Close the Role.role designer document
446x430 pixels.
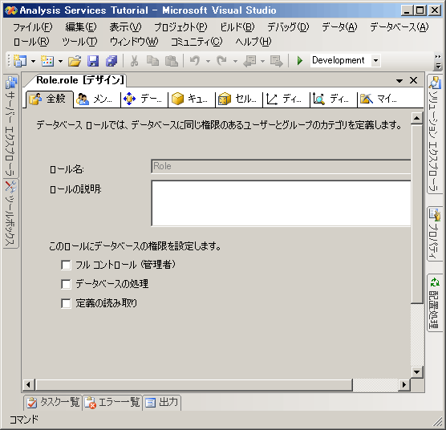(x=413, y=80)
